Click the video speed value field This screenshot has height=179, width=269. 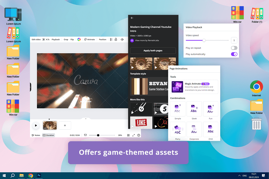[x=234, y=40]
